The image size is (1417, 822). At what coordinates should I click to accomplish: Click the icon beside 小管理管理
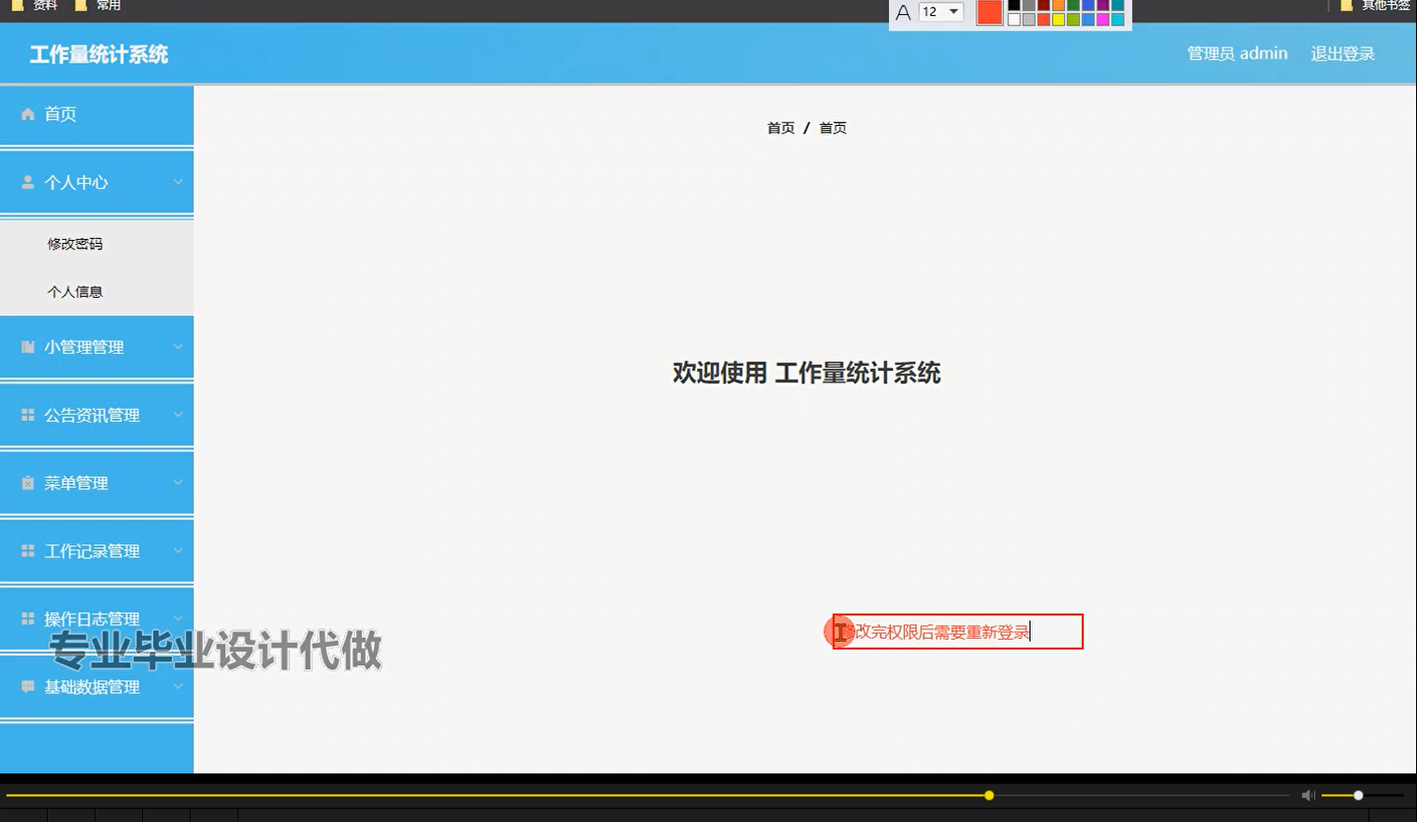click(27, 346)
